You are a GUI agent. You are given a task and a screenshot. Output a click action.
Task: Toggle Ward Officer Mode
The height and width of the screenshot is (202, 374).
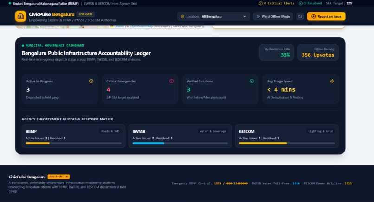click(273, 16)
